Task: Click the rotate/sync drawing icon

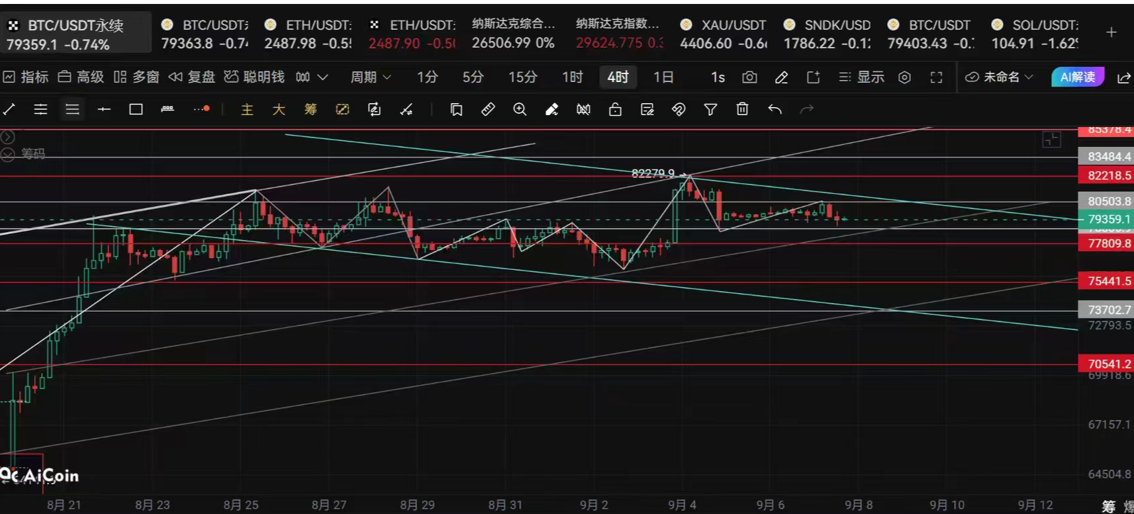Action: pyautogui.click(x=374, y=110)
